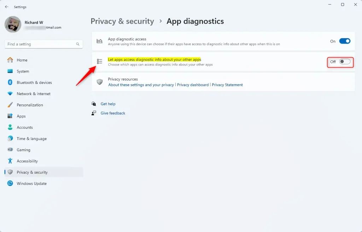The width and height of the screenshot is (362, 232).
Task: Click the Windows Update sync icon
Action: [10, 183]
